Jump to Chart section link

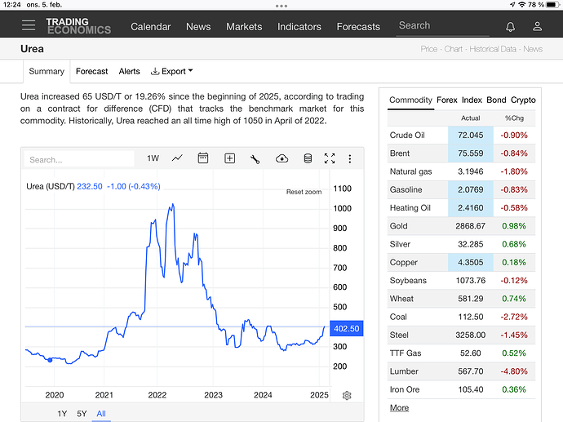454,49
